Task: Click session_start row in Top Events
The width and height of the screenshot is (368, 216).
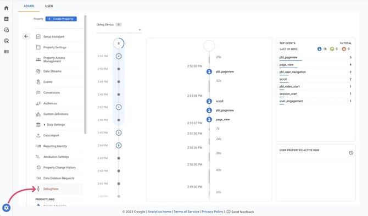Action: click(315, 94)
